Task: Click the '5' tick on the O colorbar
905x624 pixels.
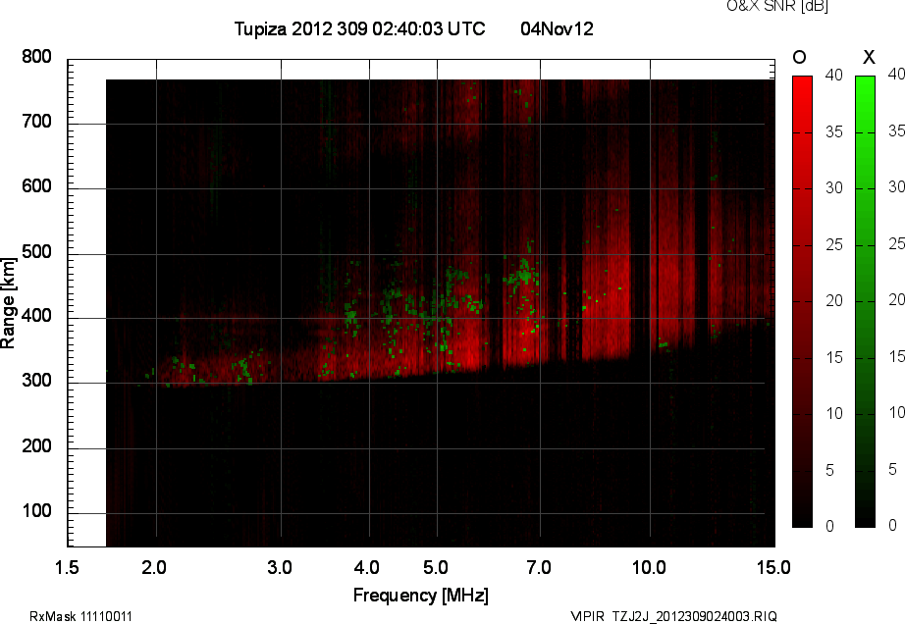Action: (x=830, y=471)
